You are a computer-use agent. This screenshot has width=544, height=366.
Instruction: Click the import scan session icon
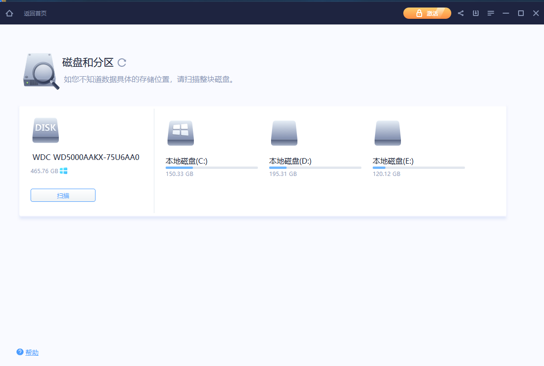[x=476, y=13]
